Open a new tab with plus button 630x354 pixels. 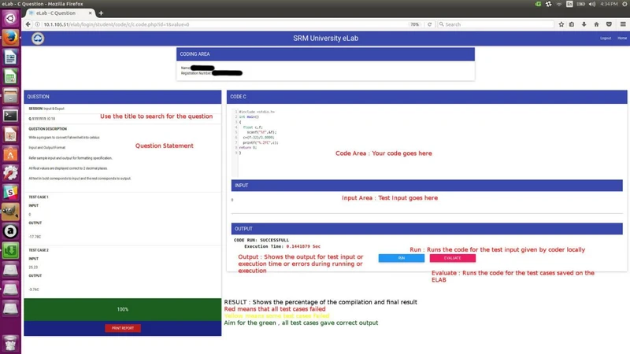click(x=101, y=13)
